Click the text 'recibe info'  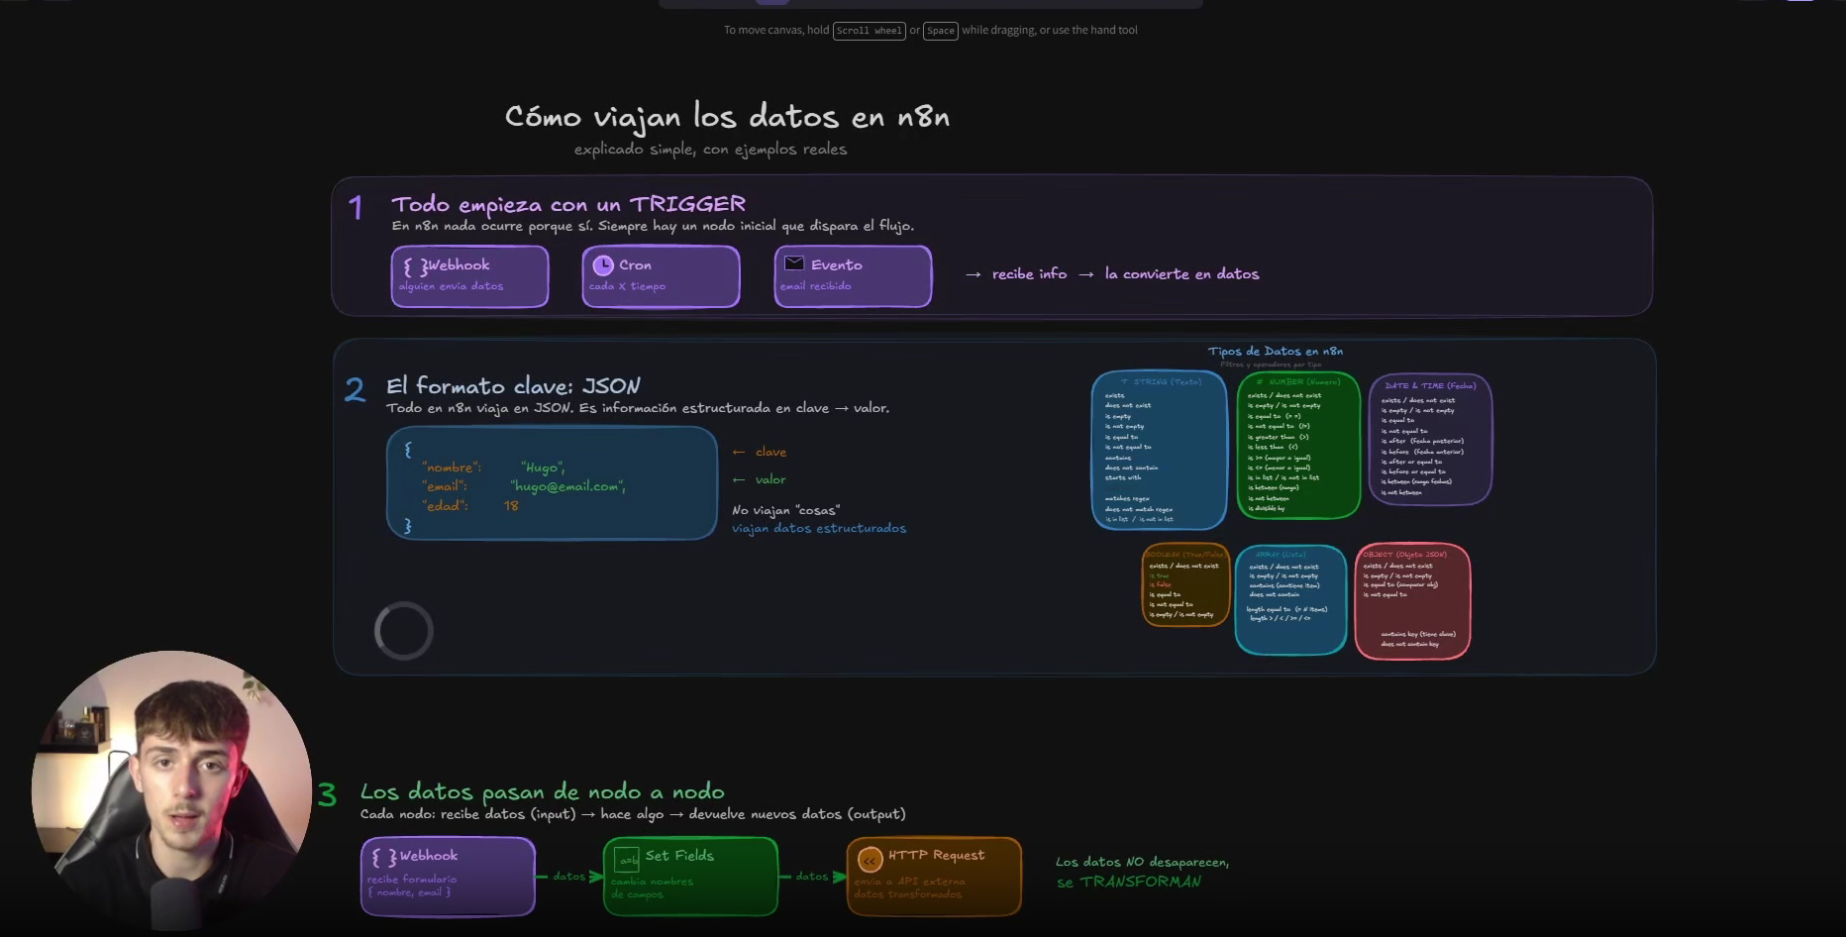[1029, 274]
